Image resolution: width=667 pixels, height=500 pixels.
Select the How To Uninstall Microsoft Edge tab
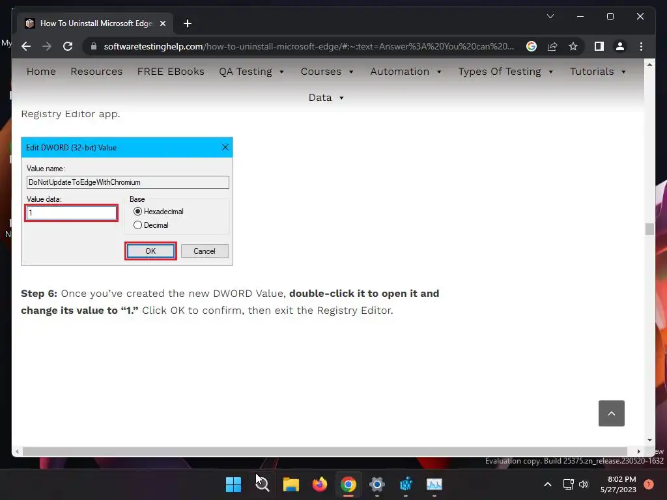[95, 23]
